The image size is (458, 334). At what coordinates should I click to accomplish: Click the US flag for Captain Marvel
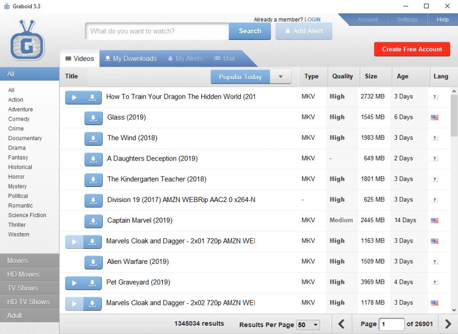click(435, 221)
